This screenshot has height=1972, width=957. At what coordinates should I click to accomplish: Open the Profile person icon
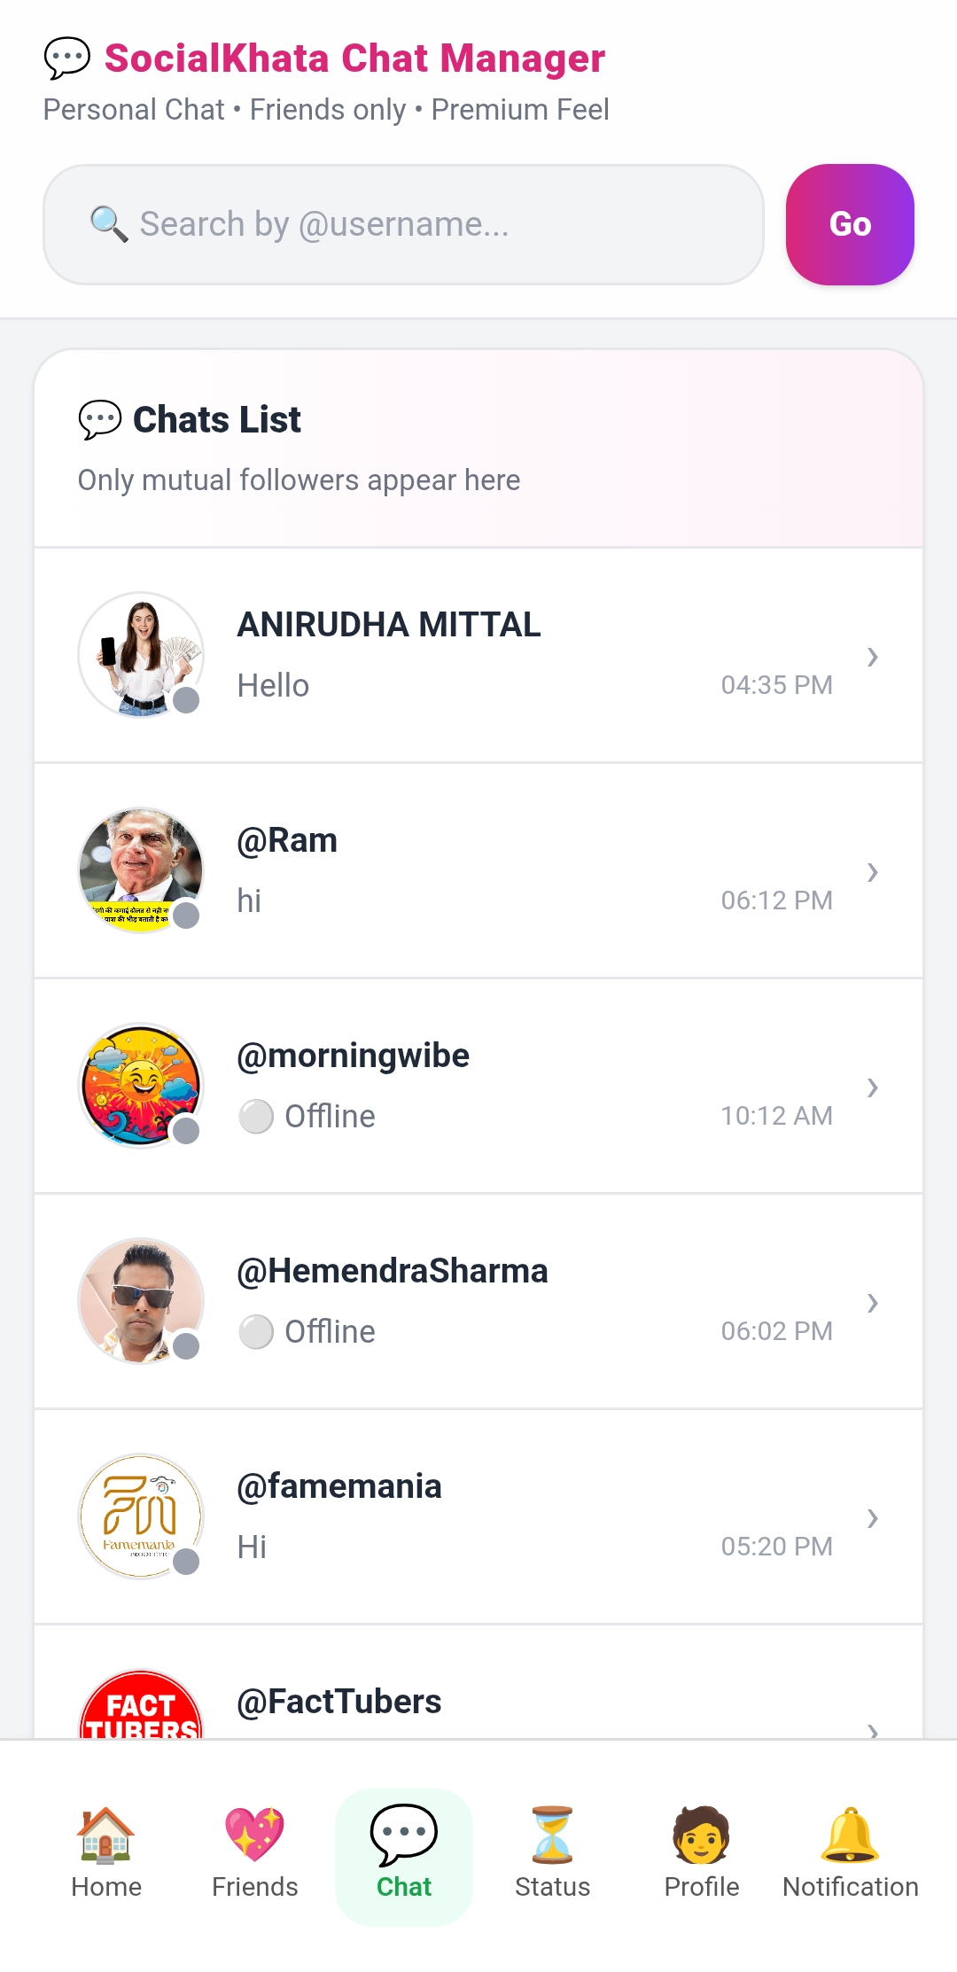(x=701, y=1833)
